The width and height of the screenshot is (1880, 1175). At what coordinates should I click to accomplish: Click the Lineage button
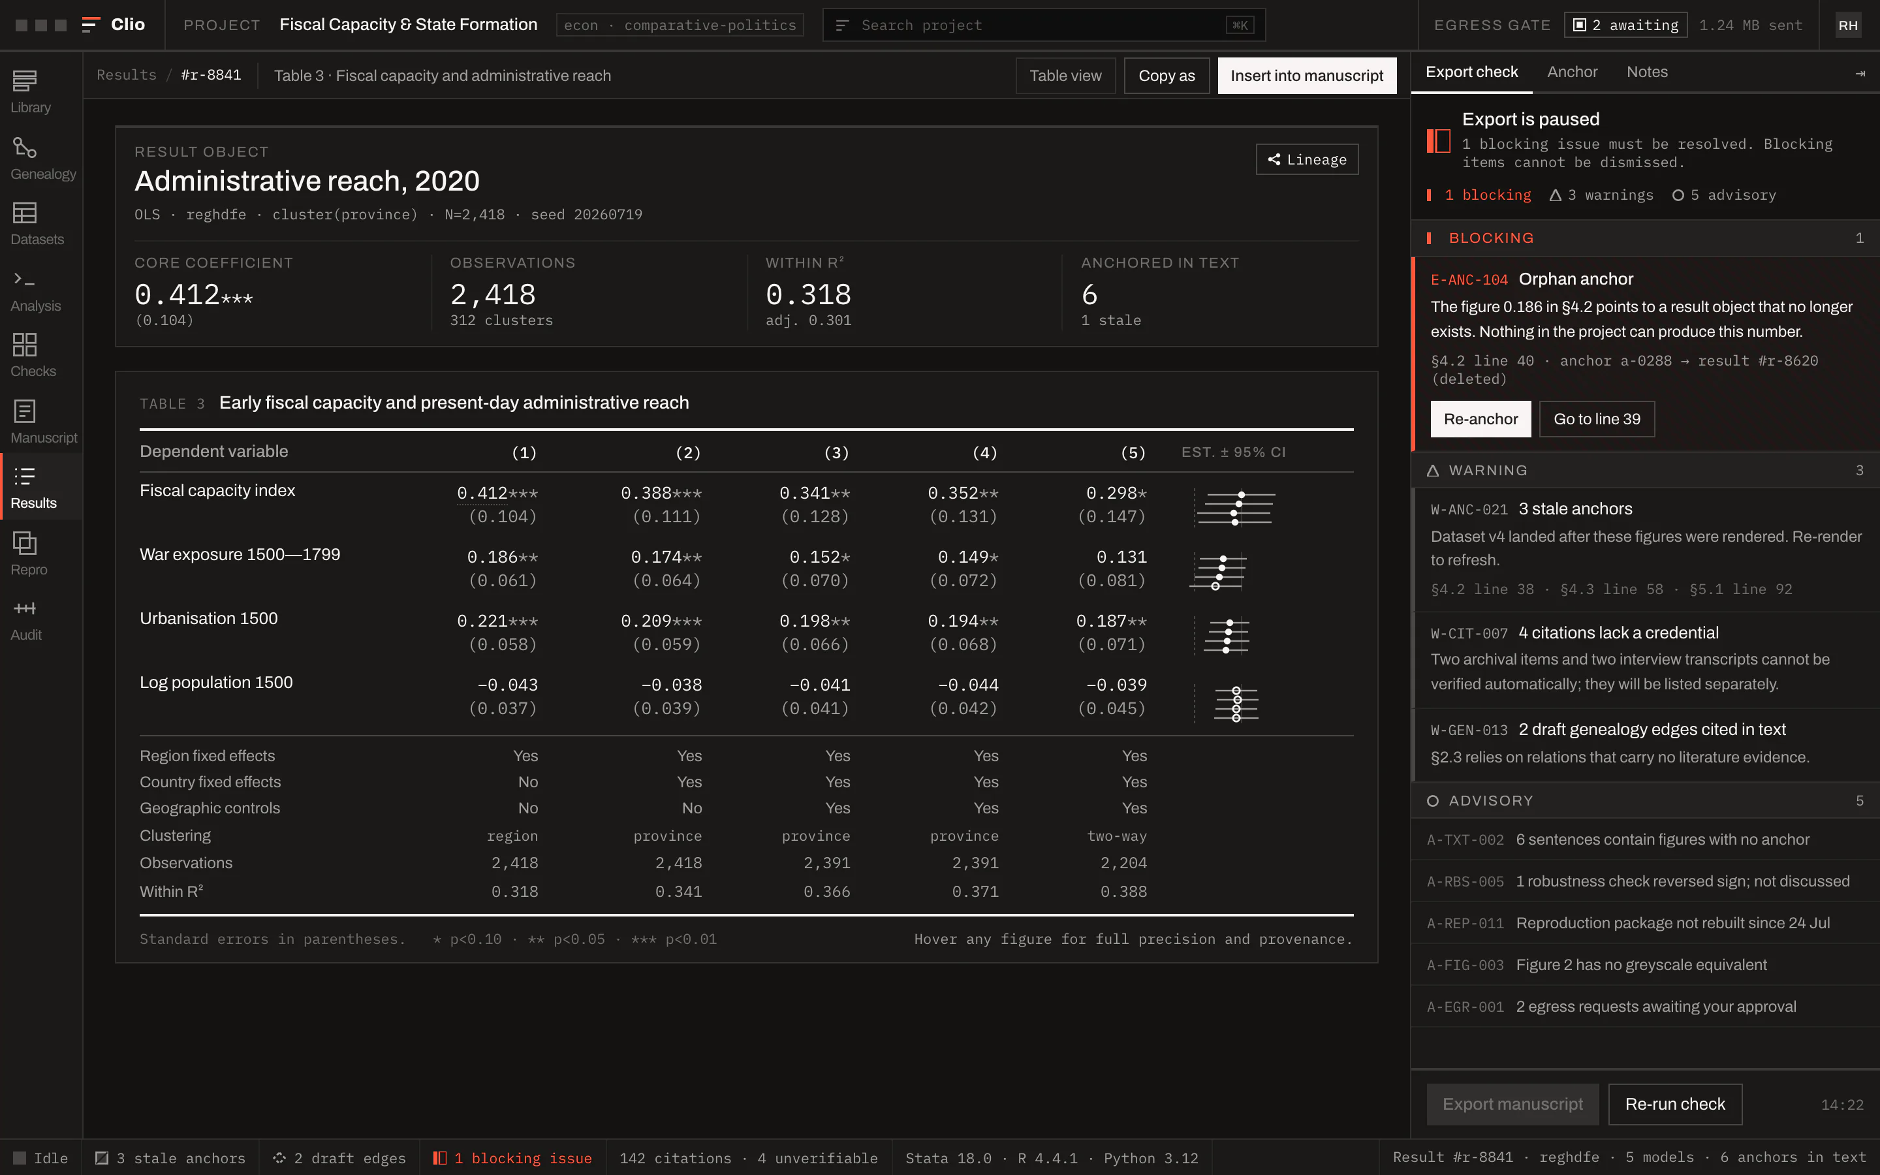tap(1307, 159)
